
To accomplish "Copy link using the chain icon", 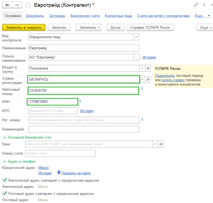I will click(x=196, y=5).
